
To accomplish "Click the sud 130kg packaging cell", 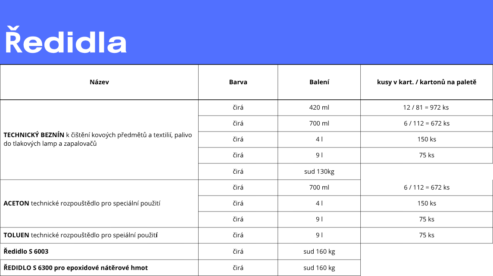I will pos(319,172).
